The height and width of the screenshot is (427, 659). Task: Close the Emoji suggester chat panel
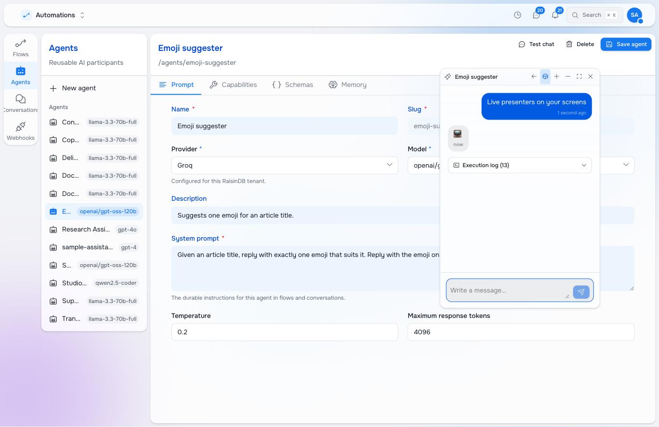click(590, 76)
